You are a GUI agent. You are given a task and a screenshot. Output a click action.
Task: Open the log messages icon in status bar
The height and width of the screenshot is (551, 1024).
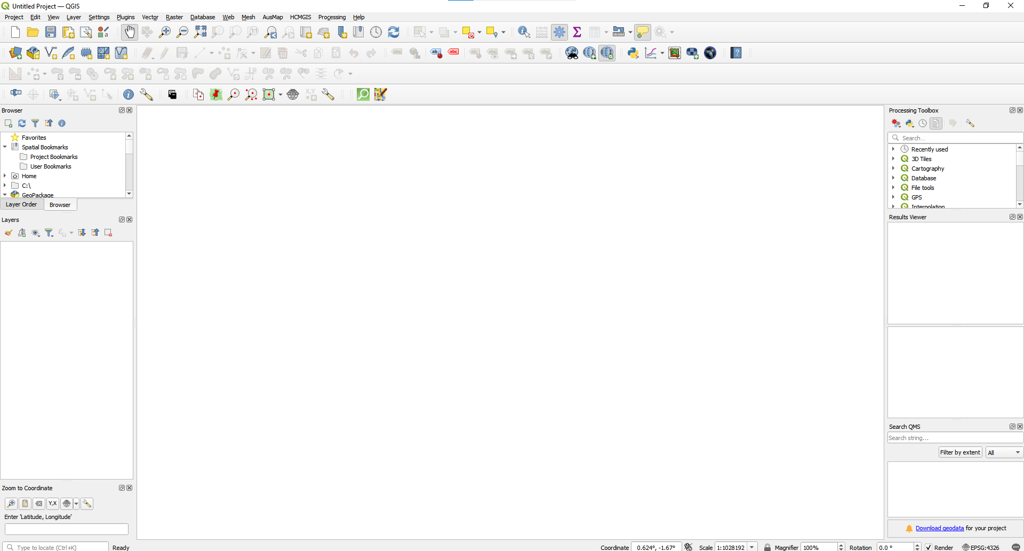[x=1016, y=547]
